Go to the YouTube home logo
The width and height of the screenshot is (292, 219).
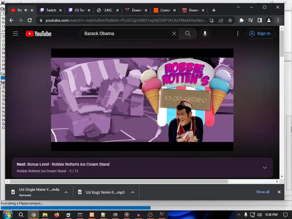click(x=38, y=34)
